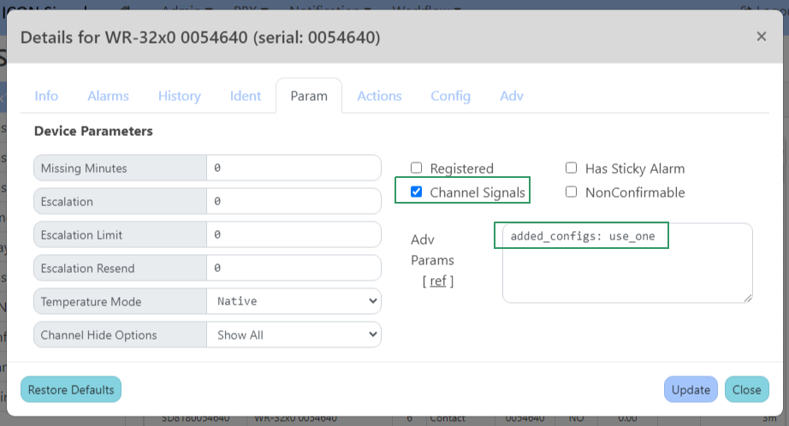789x426 pixels.
Task: Expand the Temperature Mode dropdown
Action: click(x=294, y=301)
